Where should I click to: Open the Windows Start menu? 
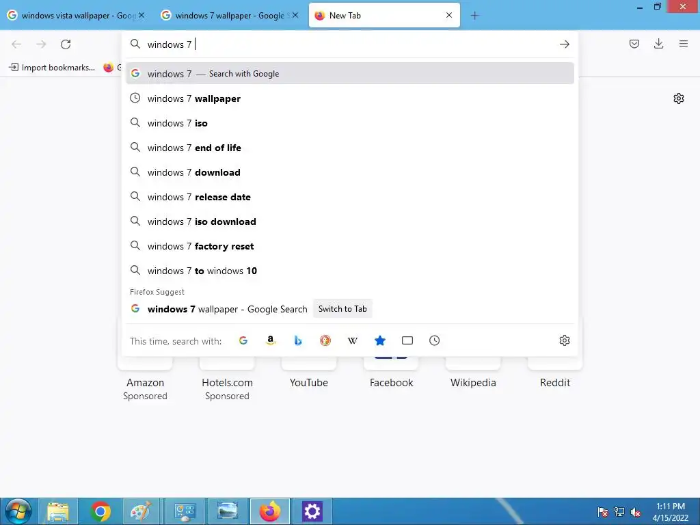click(18, 511)
